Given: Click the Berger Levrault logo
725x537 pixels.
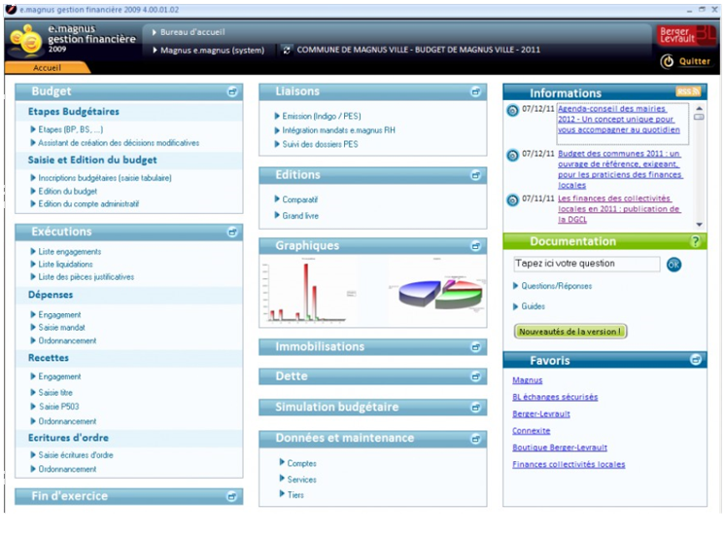Looking at the screenshot, I should click(687, 35).
